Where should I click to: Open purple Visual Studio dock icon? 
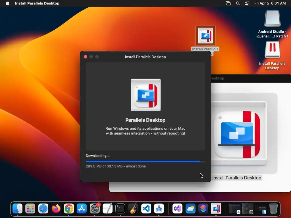[177, 208]
